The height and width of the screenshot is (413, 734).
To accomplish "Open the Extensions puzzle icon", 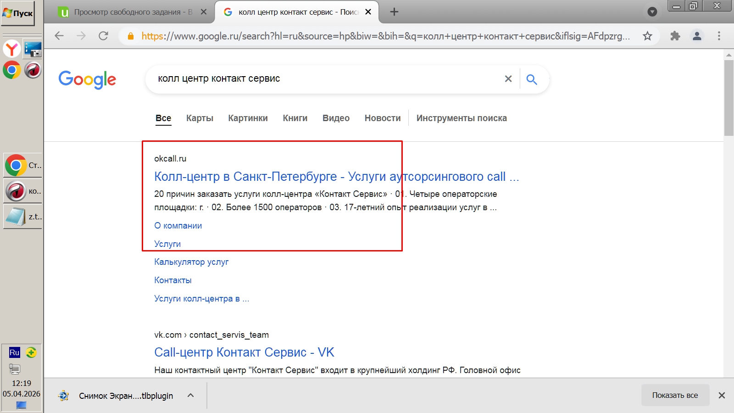I will (x=675, y=36).
